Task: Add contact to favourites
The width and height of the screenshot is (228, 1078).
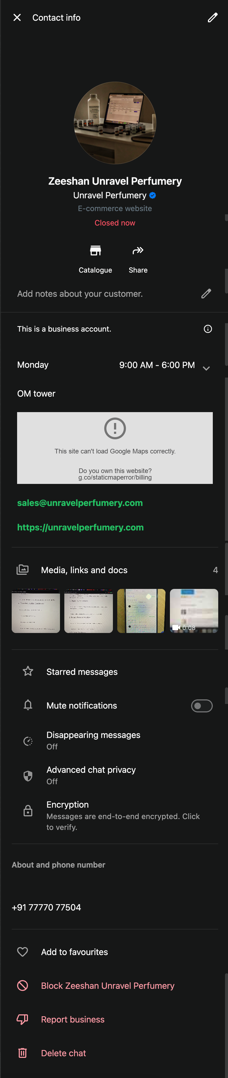Action: [74, 952]
